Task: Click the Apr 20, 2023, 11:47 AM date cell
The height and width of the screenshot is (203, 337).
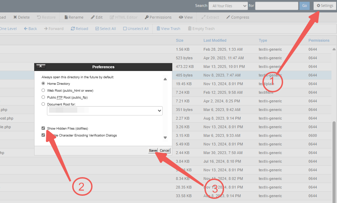Action: pyautogui.click(x=223, y=58)
